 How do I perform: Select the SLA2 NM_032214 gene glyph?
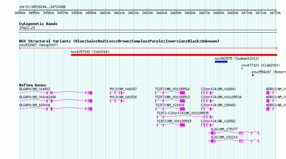click(234, 141)
